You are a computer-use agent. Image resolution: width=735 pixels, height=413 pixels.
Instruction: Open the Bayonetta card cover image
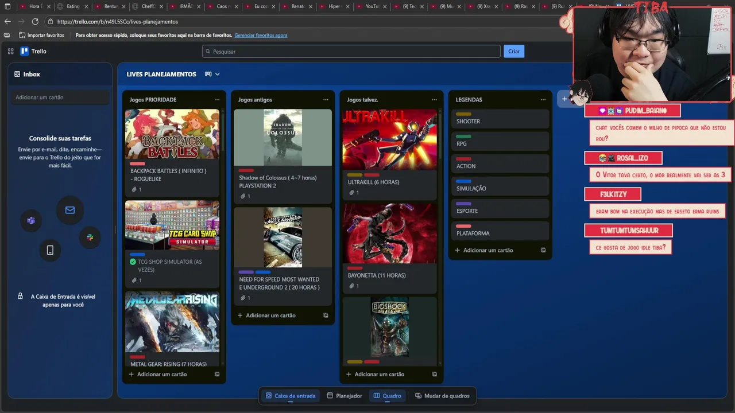[x=390, y=233]
